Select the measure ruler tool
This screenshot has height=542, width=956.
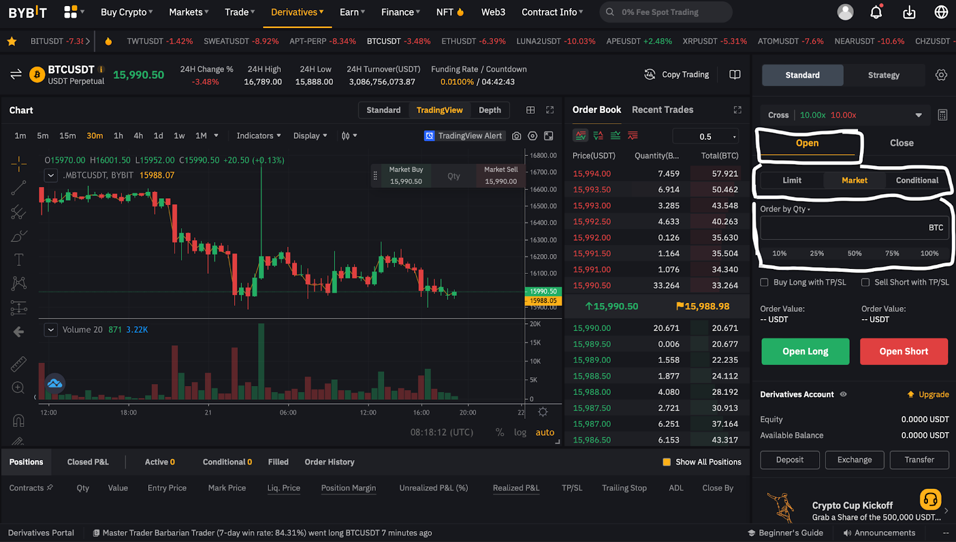pos(19,363)
